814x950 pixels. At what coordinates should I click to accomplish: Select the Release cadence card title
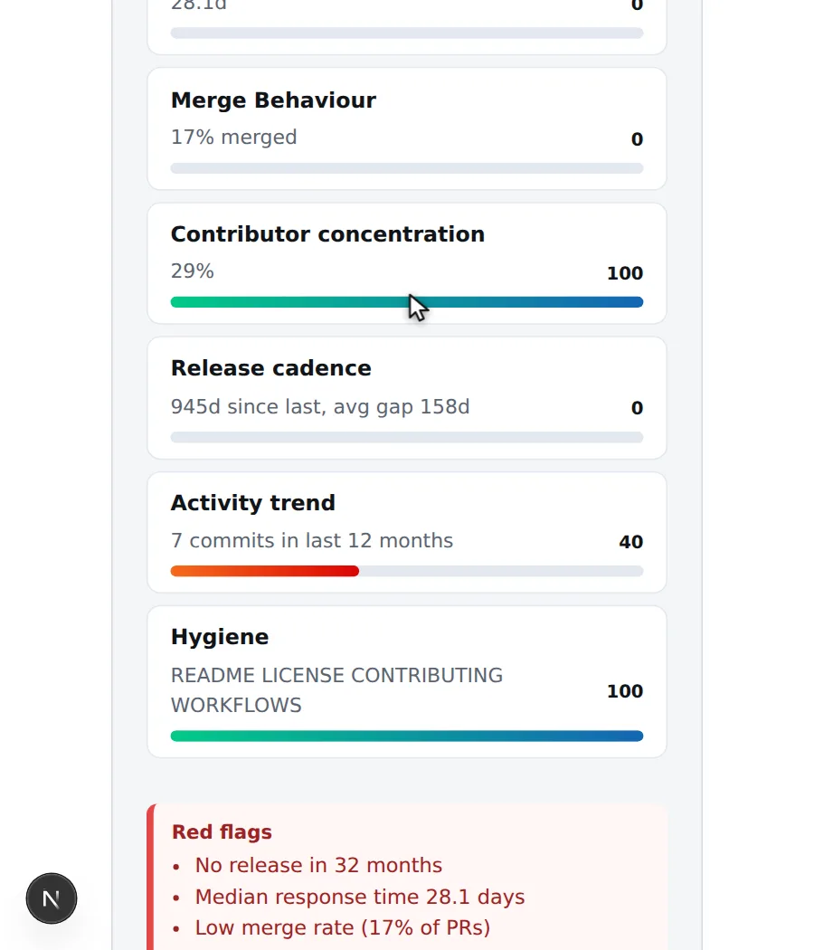[x=270, y=368]
